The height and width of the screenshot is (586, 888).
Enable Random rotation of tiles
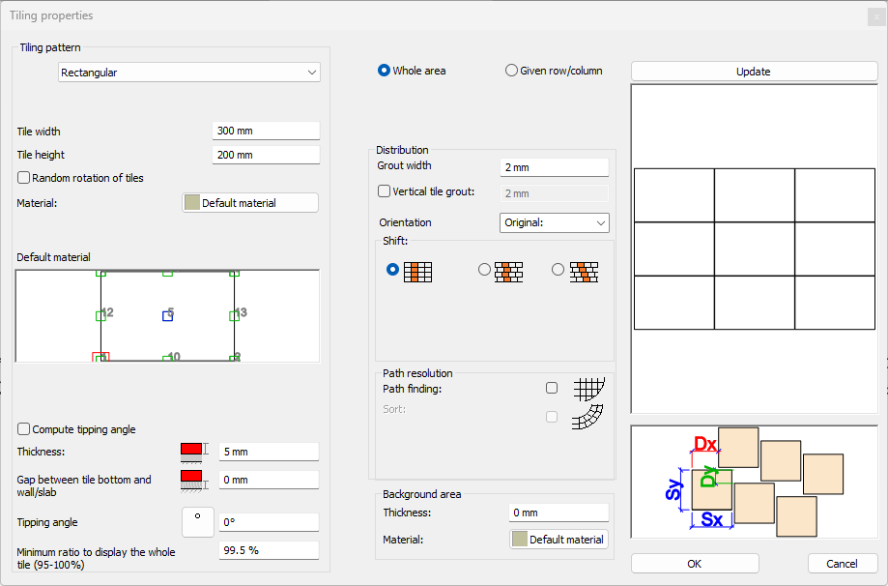tap(23, 177)
